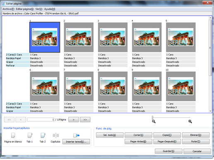Jump to last page with >> button
Screen dimensions: 214x160
[85, 119]
